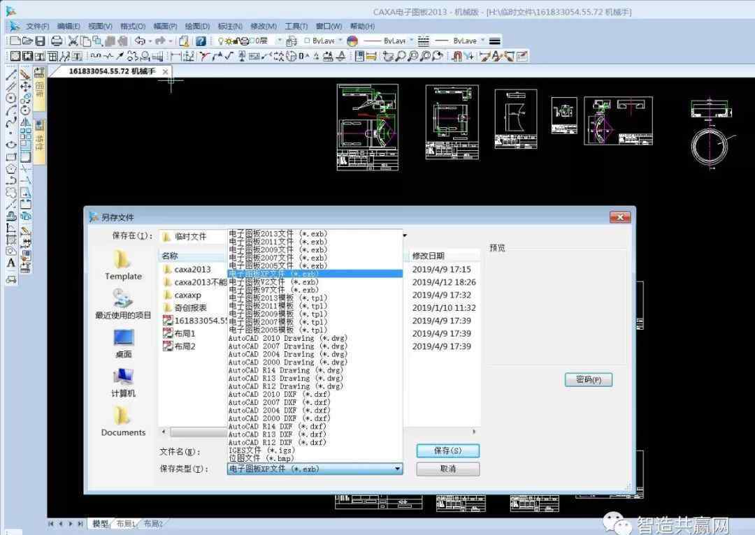755x535 pixels.
Task: Select the Text tool (A) in left toolbar
Action: [x=11, y=263]
